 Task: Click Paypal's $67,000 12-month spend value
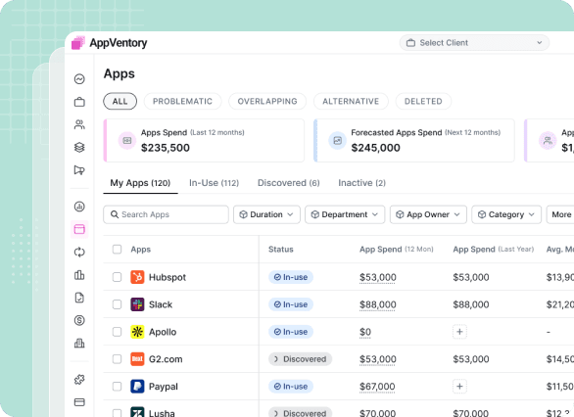coord(377,387)
